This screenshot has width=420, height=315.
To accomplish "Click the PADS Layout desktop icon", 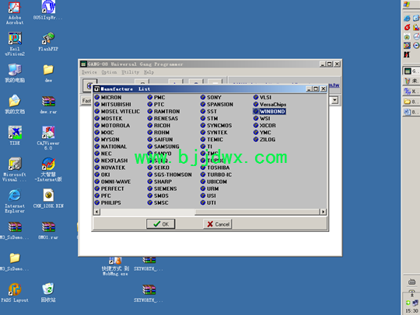I will tap(15, 292).
